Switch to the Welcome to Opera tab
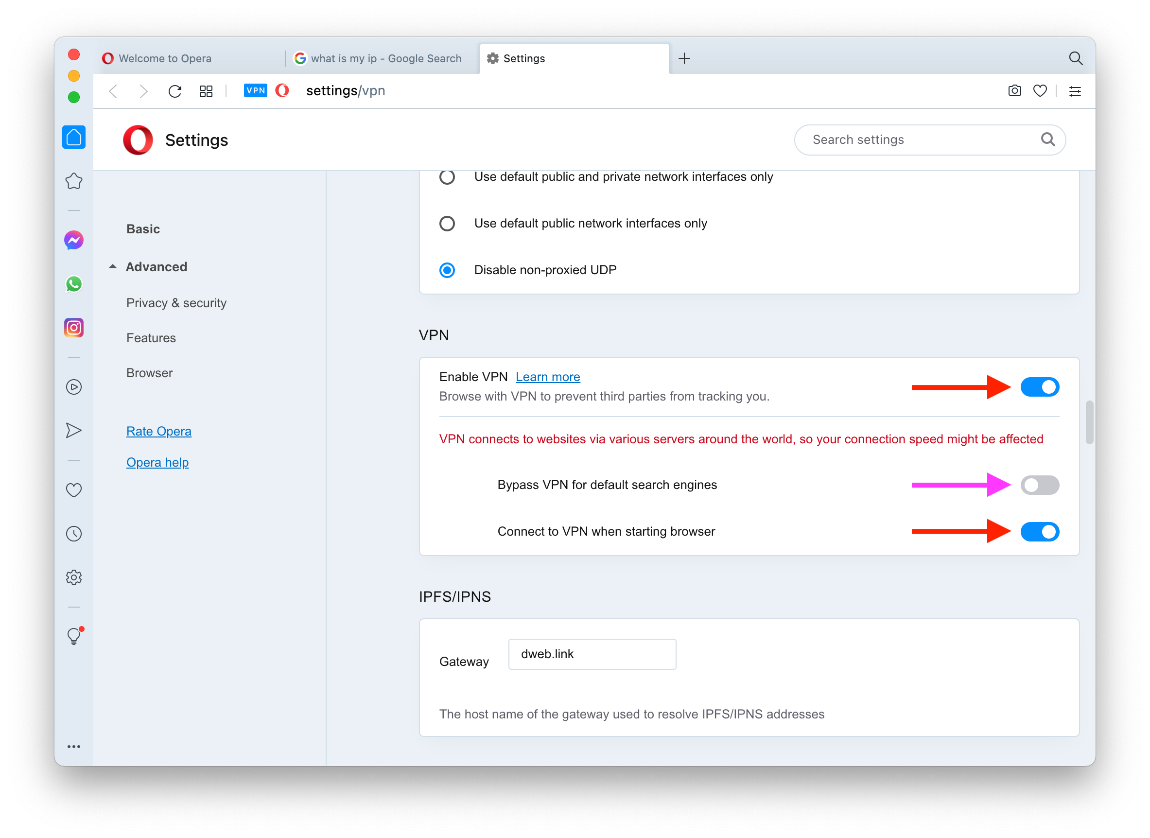The width and height of the screenshot is (1150, 838). 165,58
